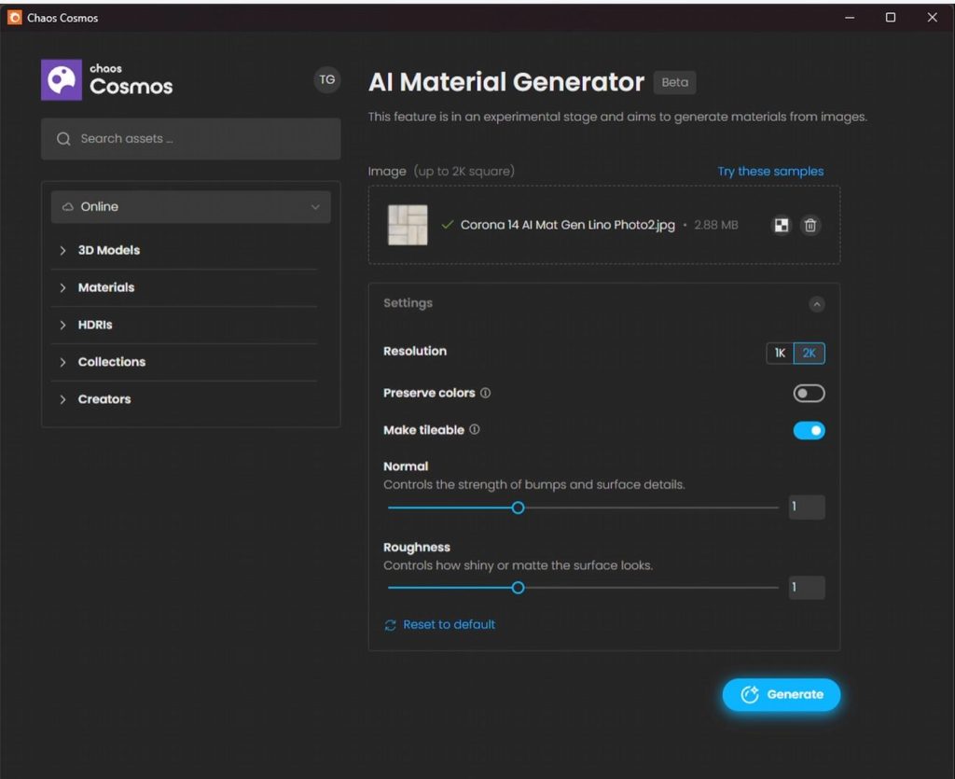Open the Materials category
955x779 pixels.
click(105, 287)
